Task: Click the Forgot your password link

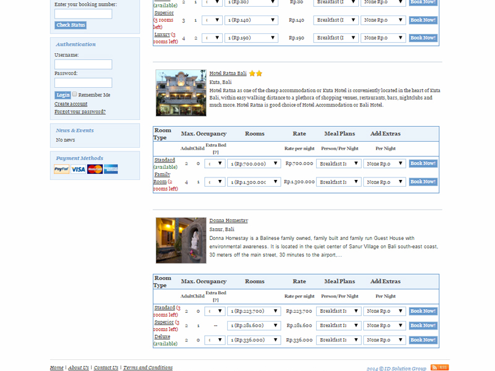Action: coord(80,112)
